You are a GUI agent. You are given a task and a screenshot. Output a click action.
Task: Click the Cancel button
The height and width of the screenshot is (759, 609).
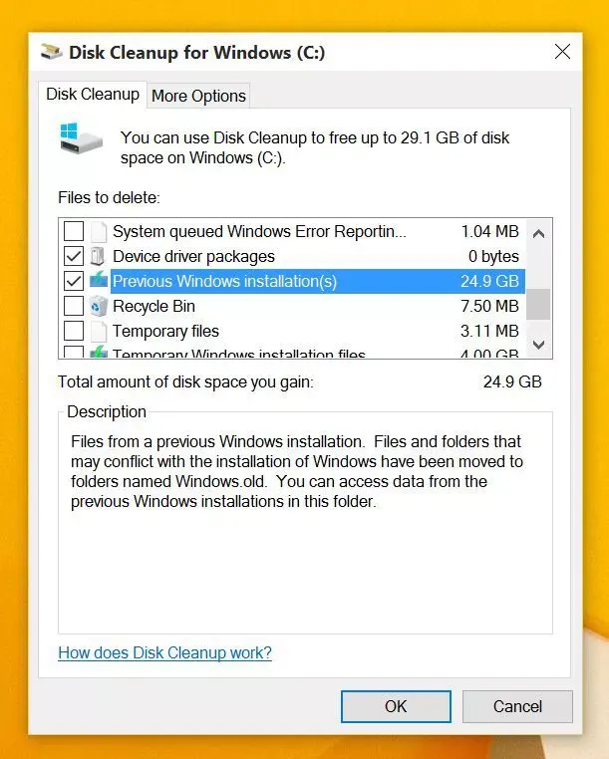pos(517,706)
